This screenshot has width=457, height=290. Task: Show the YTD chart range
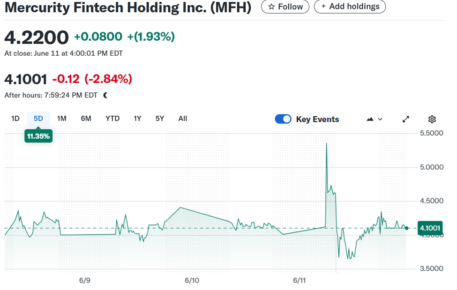point(112,119)
